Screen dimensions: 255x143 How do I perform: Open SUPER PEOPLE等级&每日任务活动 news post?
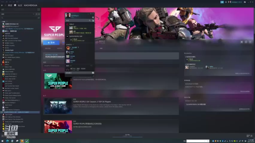(87, 124)
